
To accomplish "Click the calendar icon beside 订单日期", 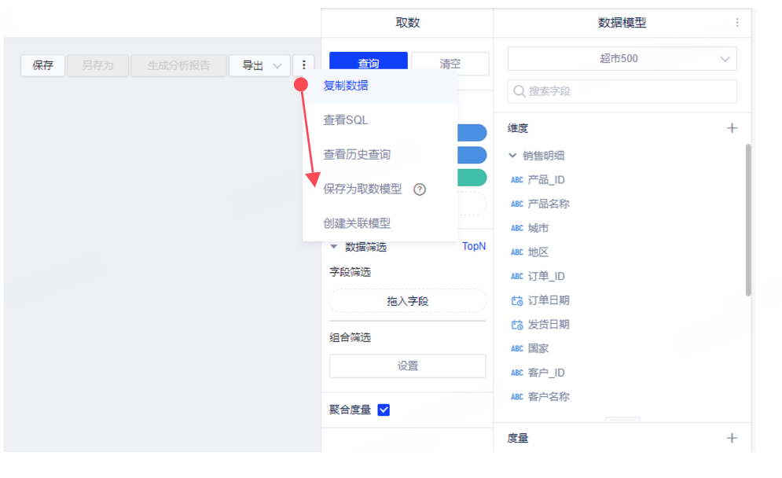I will [x=516, y=300].
